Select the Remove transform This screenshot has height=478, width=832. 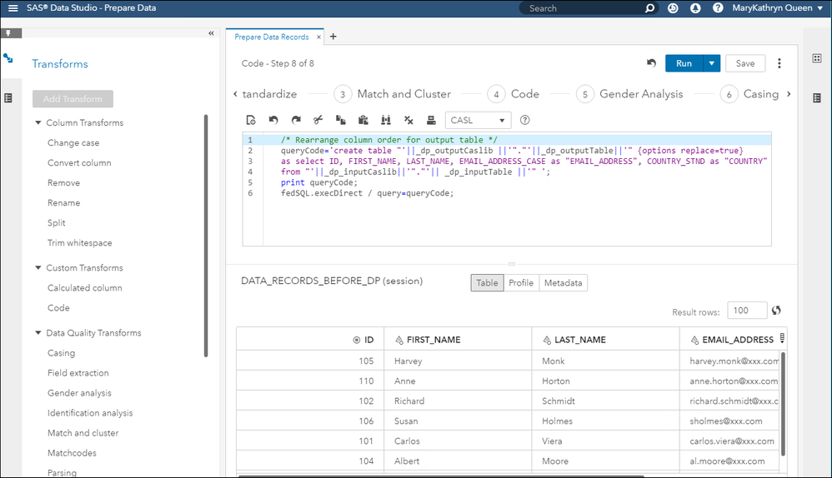[63, 183]
